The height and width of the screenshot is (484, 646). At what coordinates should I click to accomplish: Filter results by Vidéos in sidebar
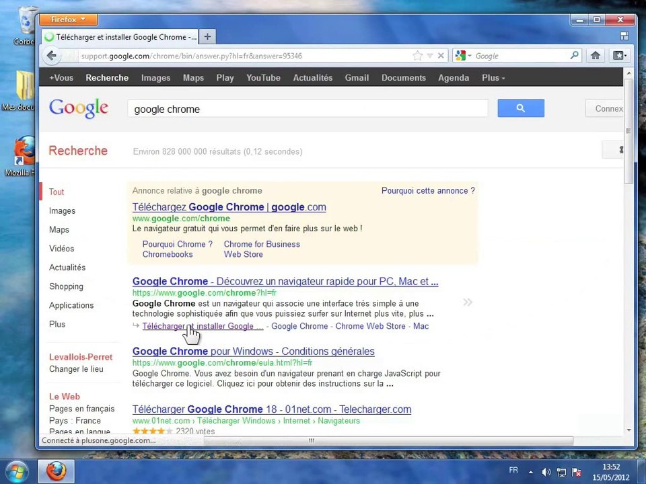[x=62, y=249]
